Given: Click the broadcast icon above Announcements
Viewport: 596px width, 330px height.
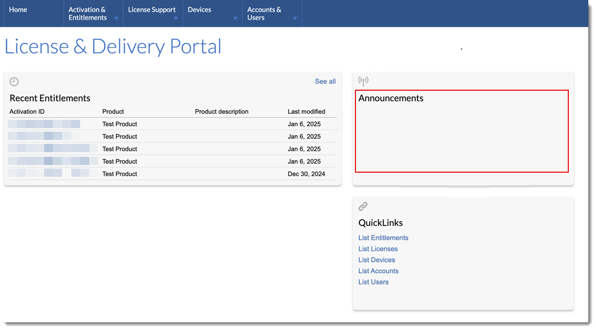Looking at the screenshot, I should tap(363, 81).
